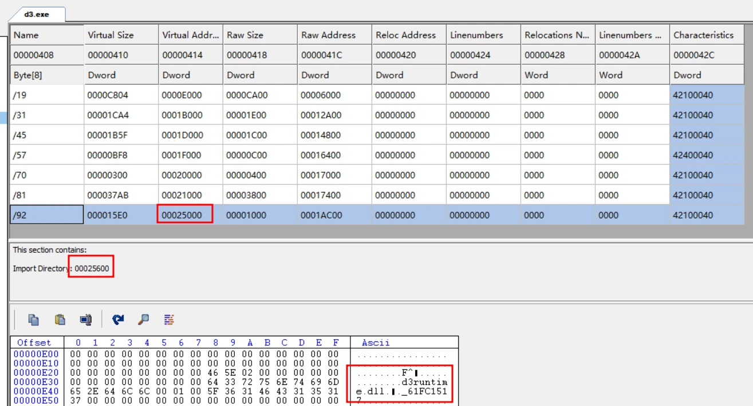Screen dimensions: 753x406
Task: Click the Ascii column header in hex view
Action: point(376,343)
